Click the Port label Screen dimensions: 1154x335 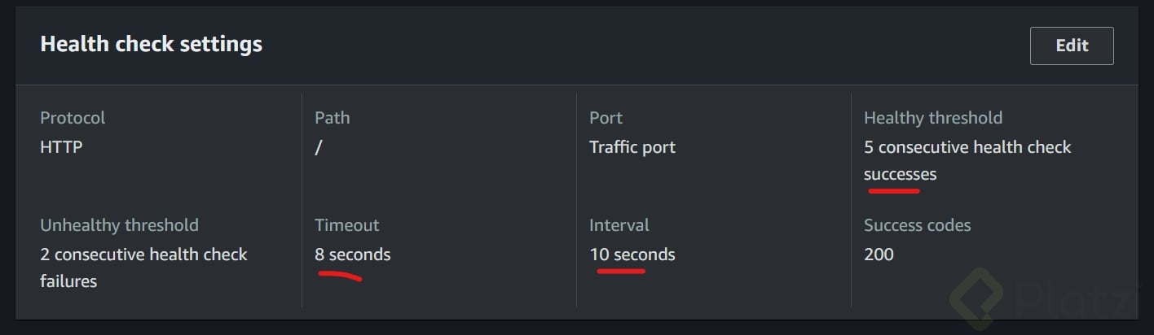pos(606,118)
